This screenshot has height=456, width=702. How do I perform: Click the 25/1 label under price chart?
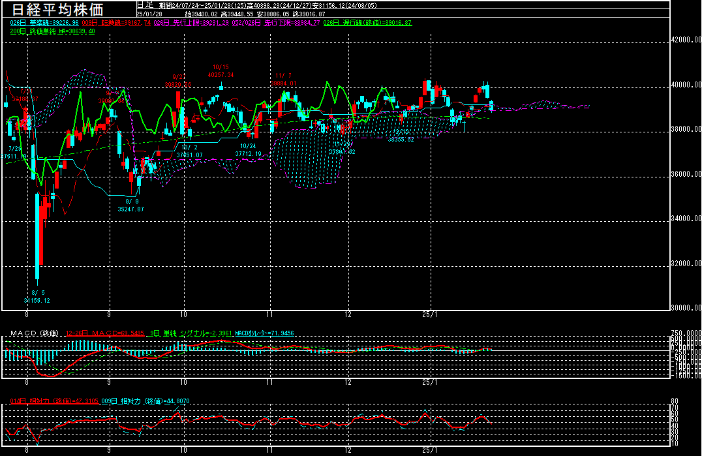pyautogui.click(x=430, y=314)
